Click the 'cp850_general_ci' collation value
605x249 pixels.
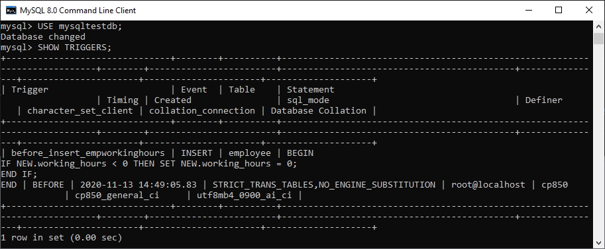117,196
